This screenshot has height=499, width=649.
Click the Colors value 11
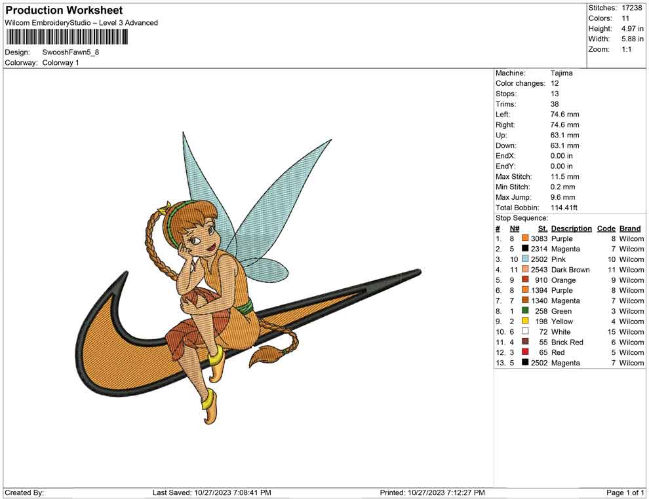tap(625, 18)
